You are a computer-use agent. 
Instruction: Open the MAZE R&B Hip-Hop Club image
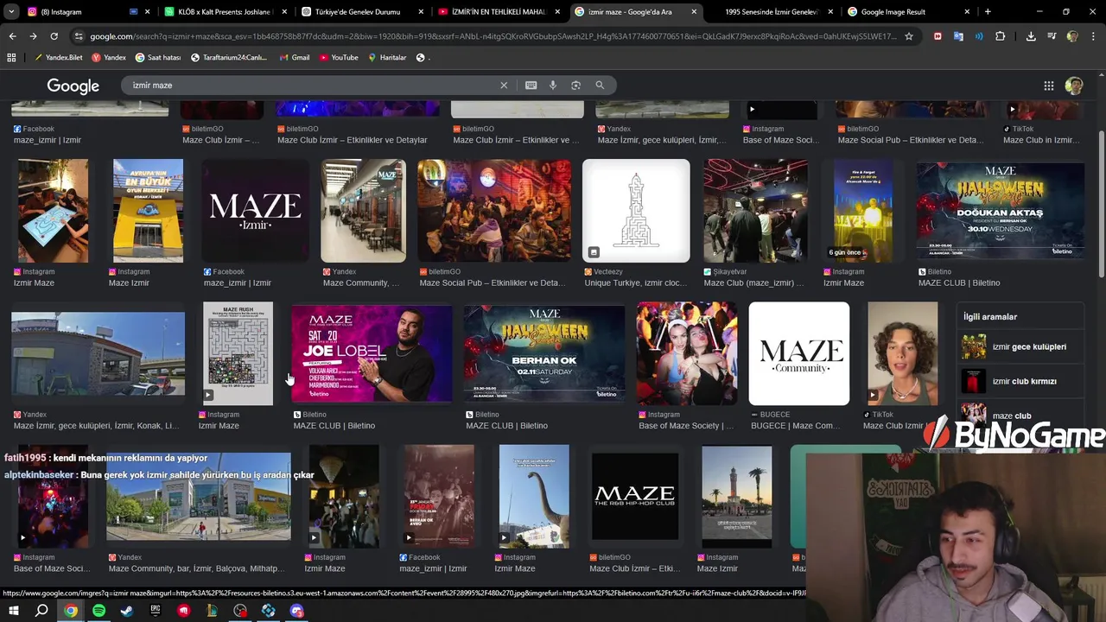tap(635, 497)
